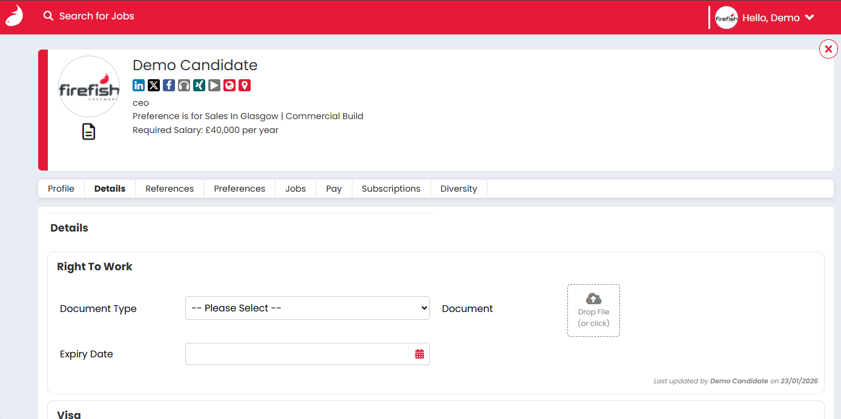Close the candidate panel with red X
841x419 pixels.
coord(828,49)
